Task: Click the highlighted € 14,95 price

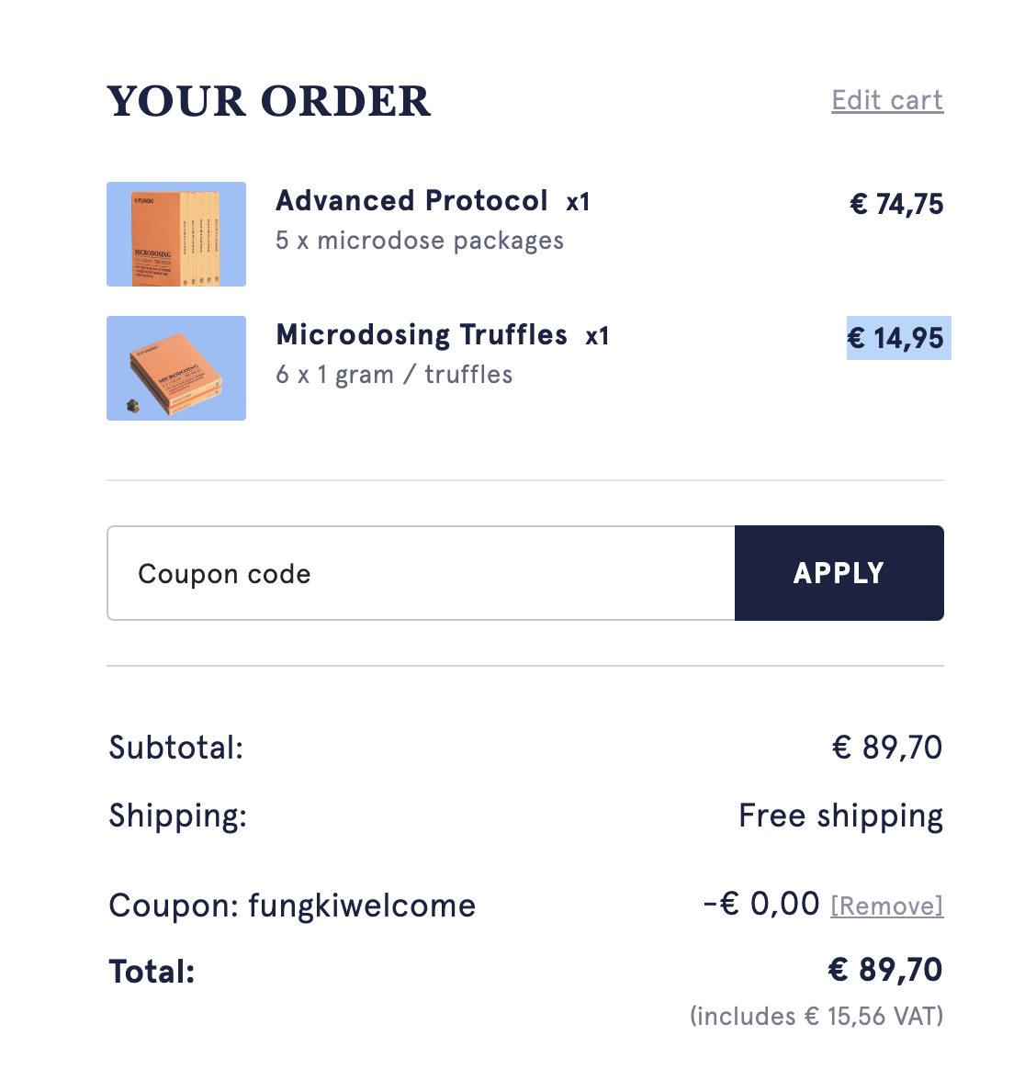Action: [898, 338]
